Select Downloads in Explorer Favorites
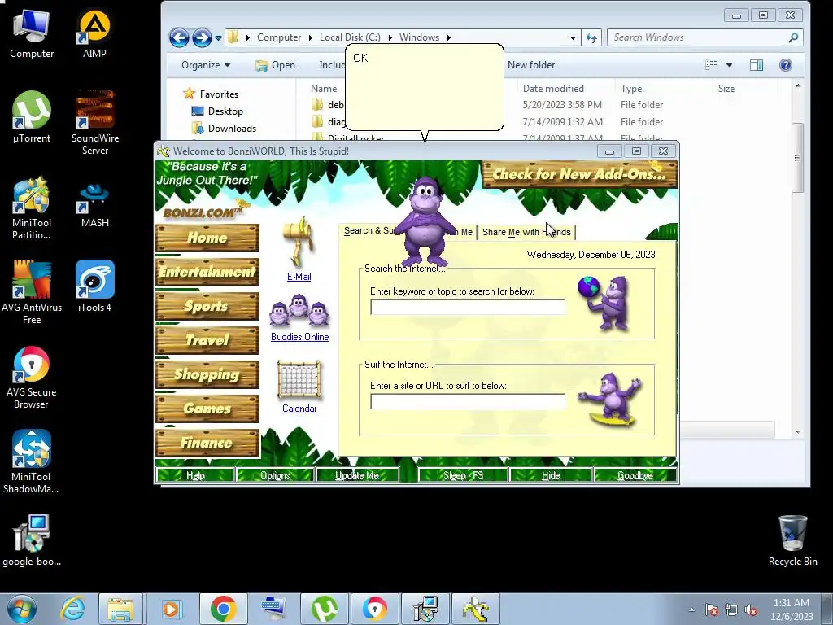 click(x=224, y=128)
